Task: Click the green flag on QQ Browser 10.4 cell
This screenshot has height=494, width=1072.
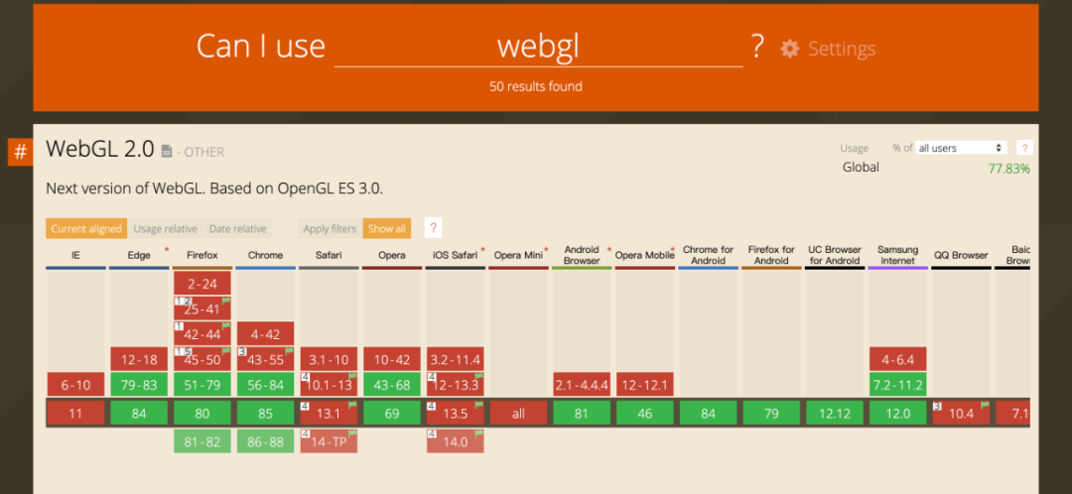Action: click(x=985, y=405)
